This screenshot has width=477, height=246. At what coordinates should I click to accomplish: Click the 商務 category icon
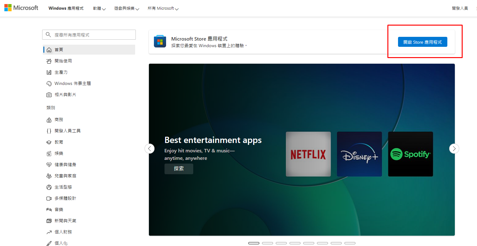49,120
